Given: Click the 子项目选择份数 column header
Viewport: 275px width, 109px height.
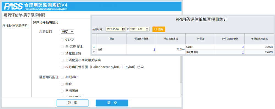Looking at the screenshot, I should tap(230, 38).
